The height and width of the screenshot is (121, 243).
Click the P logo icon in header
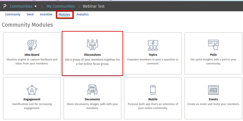tap(5, 6)
